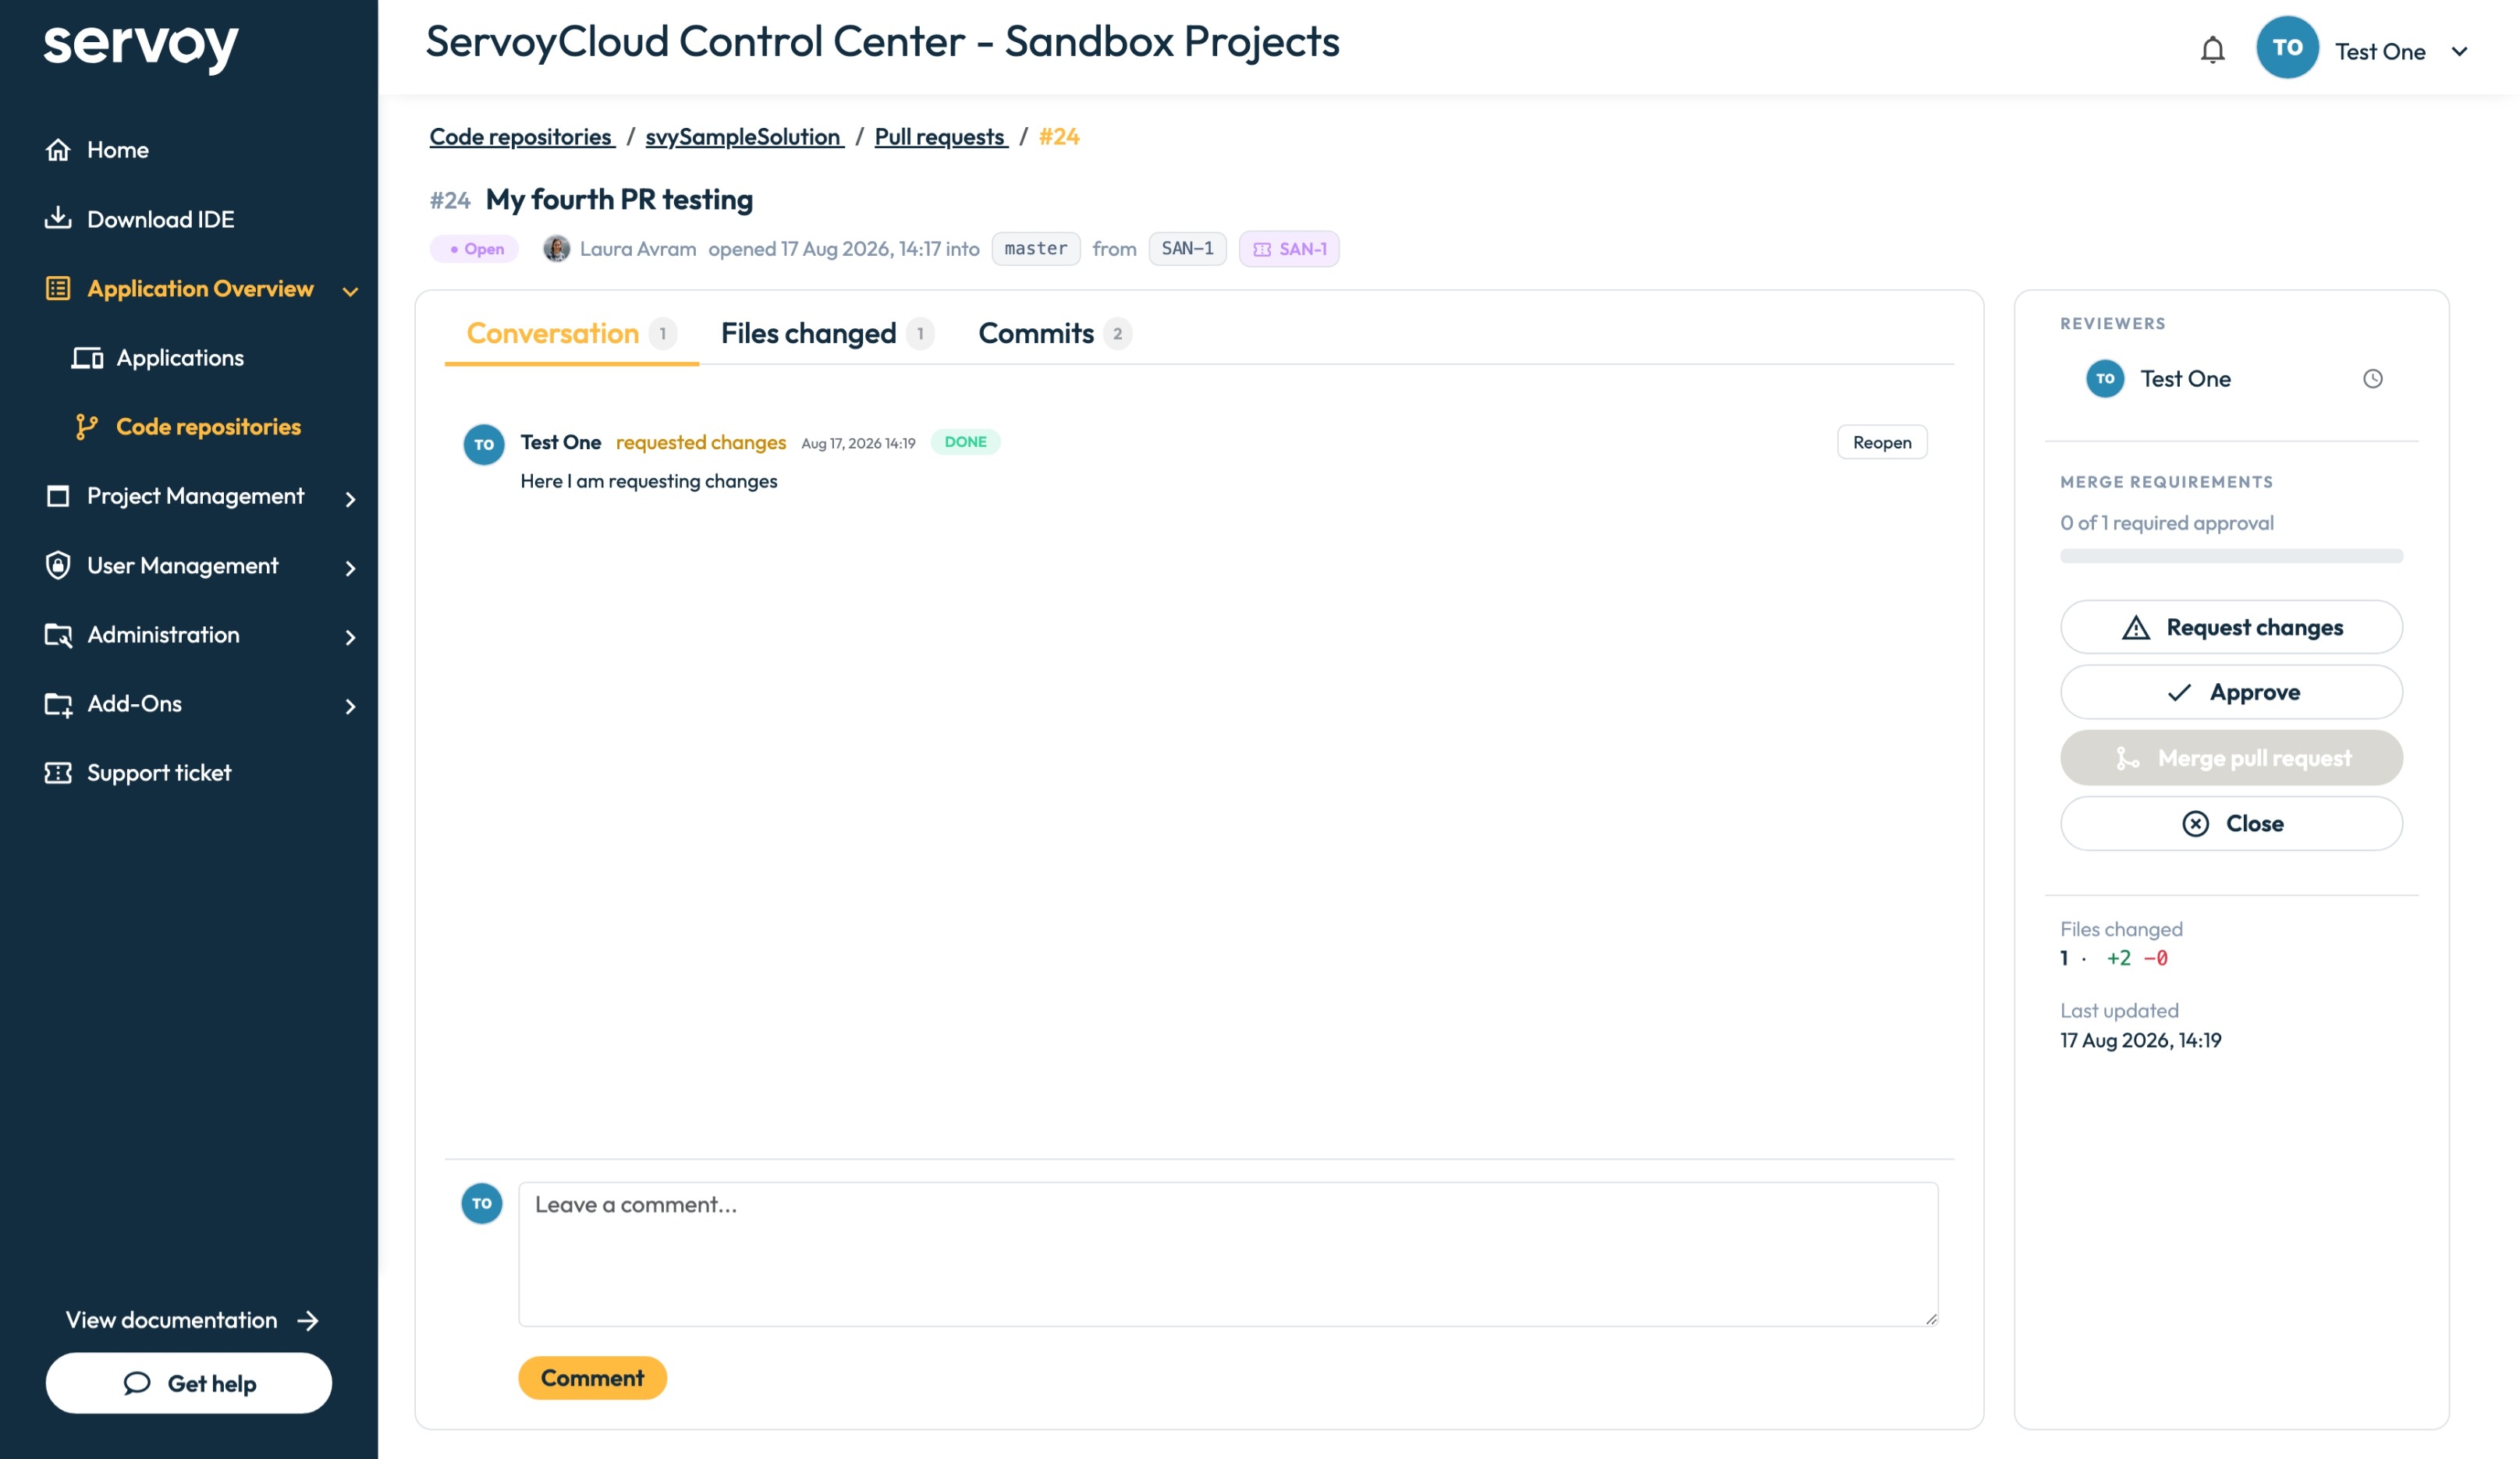Click the Application Overview list icon

coord(58,289)
